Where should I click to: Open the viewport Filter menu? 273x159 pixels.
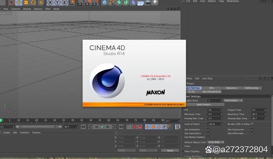click(x=48, y=9)
